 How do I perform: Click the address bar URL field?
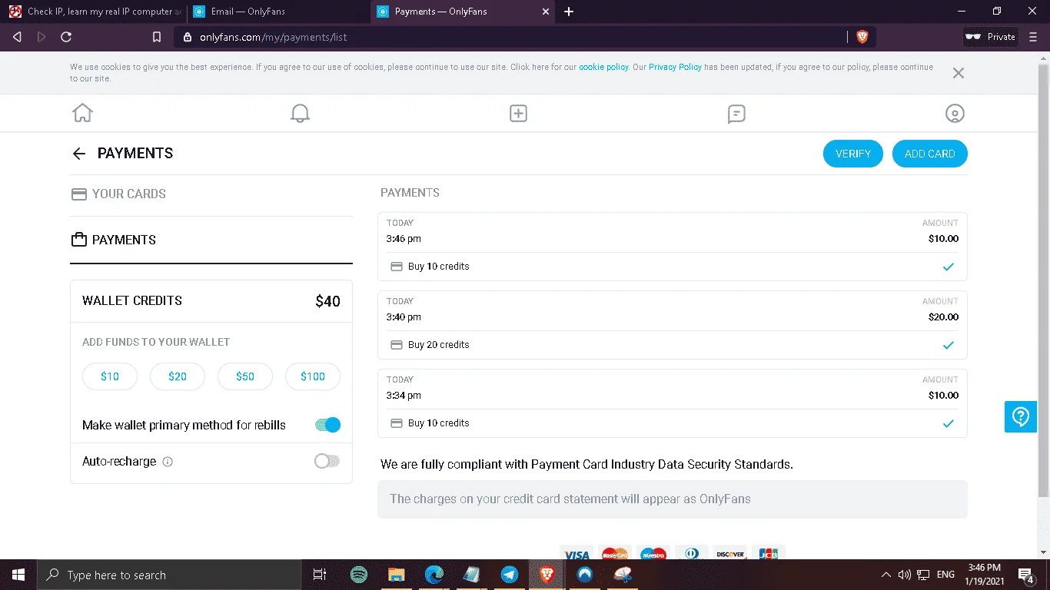coord(511,37)
